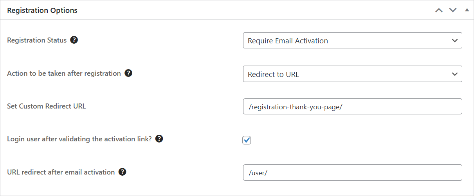Click the URL redirect after email activation label
The width and height of the screenshot is (474, 196).
point(61,172)
